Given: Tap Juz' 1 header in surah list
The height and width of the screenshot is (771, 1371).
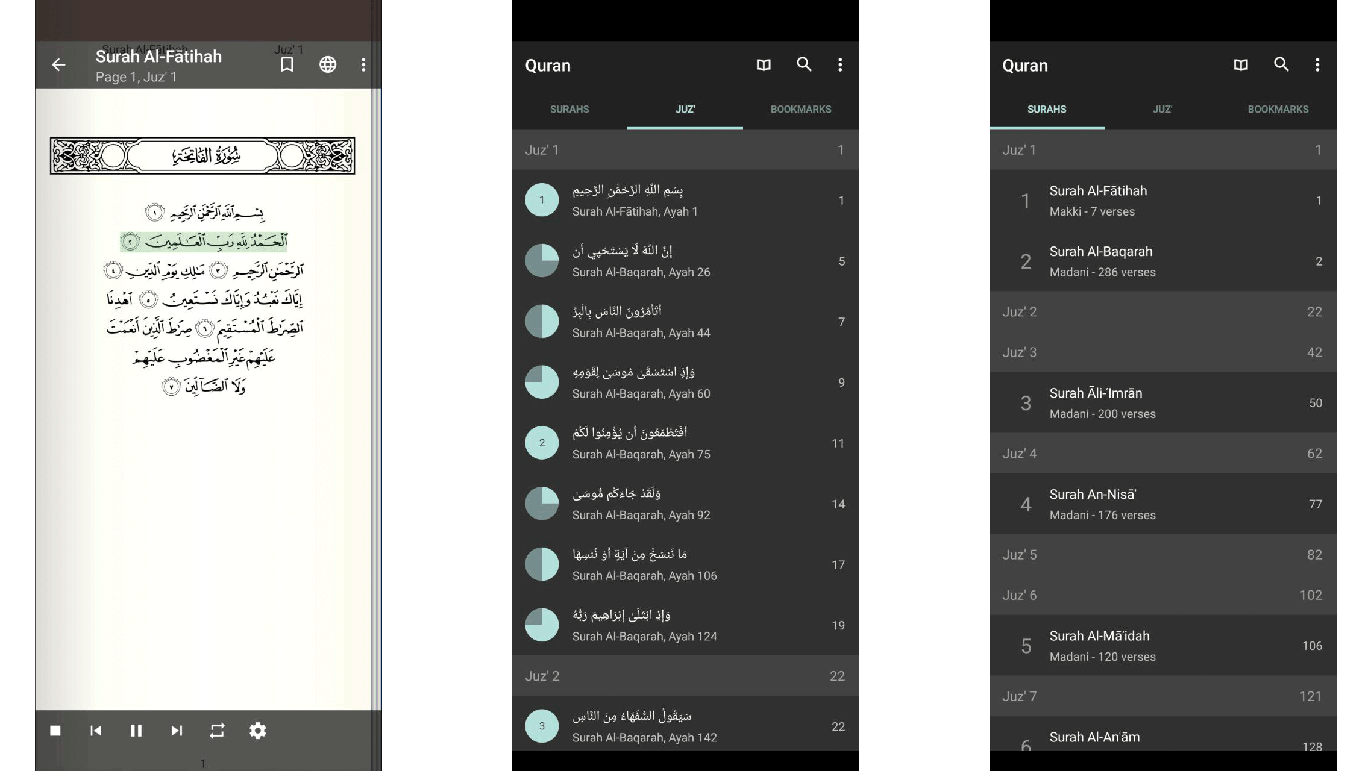Looking at the screenshot, I should (1163, 149).
